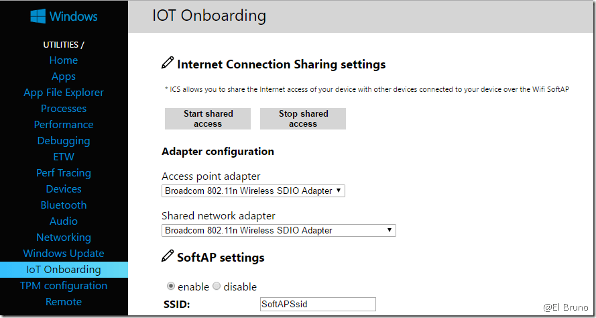The height and width of the screenshot is (318, 596).
Task: Open the Access point adapter dropdown
Action: pyautogui.click(x=253, y=191)
